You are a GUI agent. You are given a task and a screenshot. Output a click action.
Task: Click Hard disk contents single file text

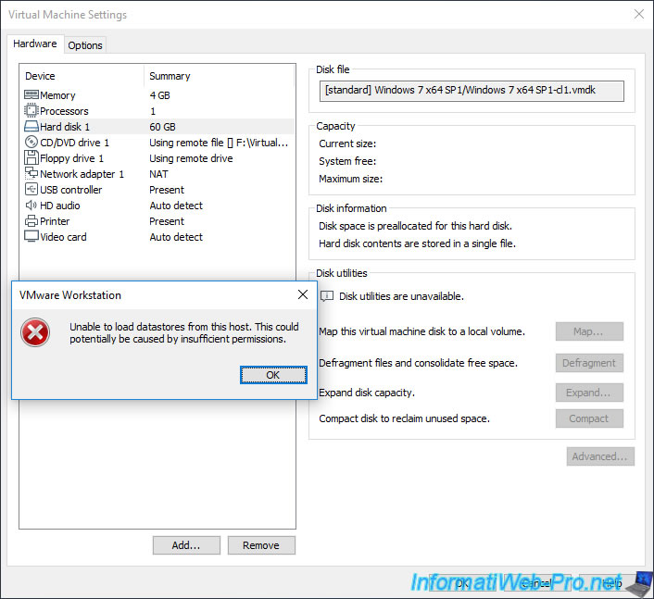(x=417, y=243)
